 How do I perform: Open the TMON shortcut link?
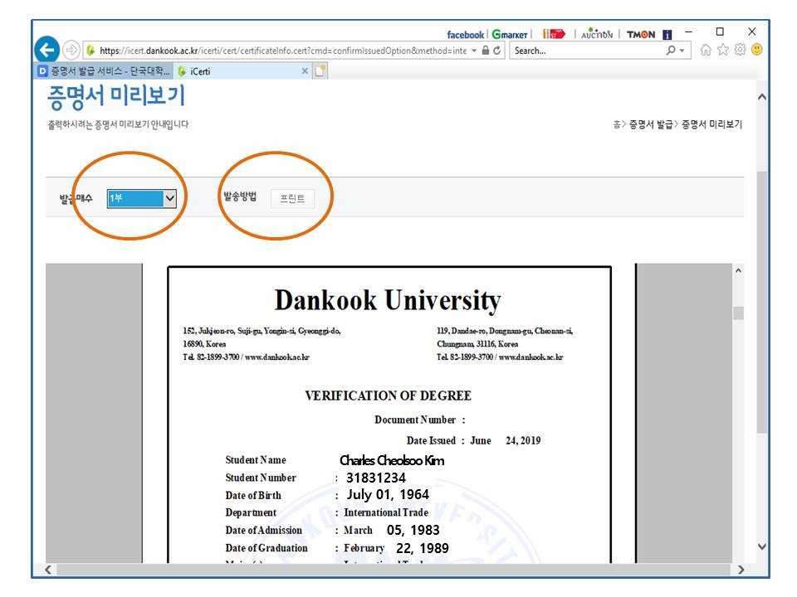coord(640,35)
